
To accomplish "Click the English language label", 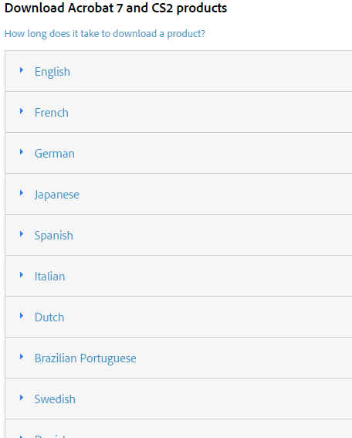I will [x=52, y=72].
